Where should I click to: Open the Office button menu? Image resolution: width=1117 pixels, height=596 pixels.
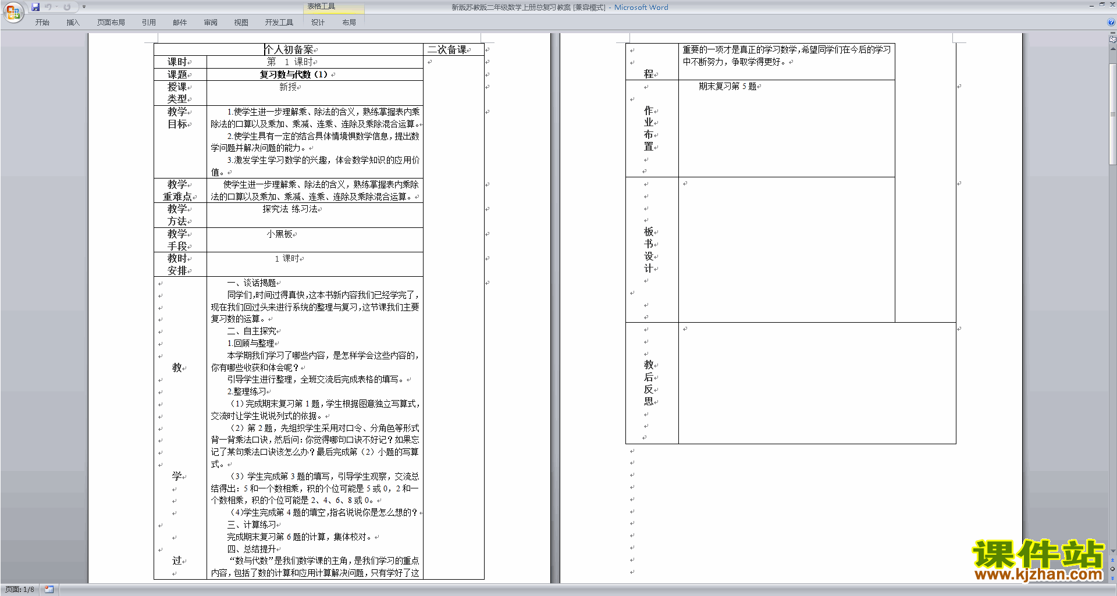point(13,13)
